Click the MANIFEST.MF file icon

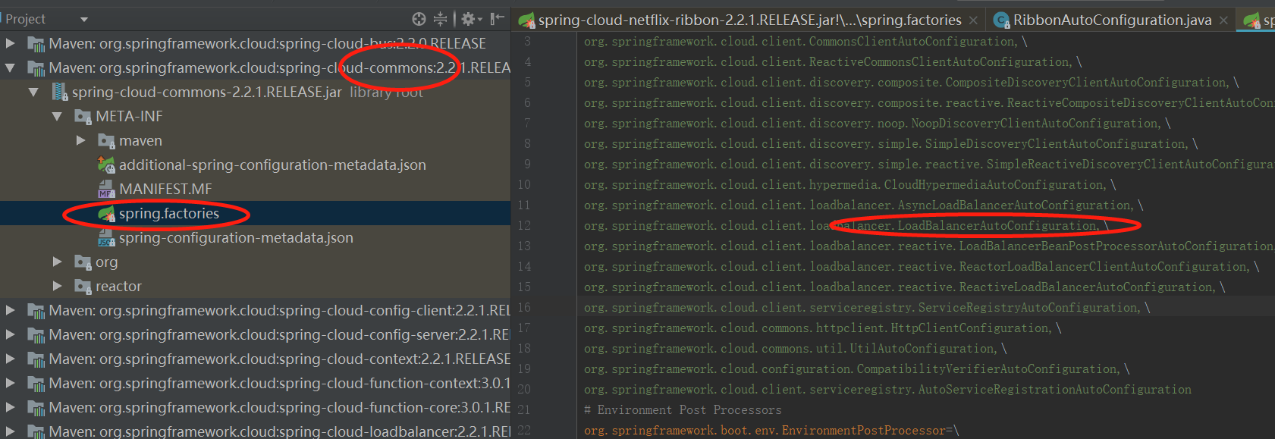pyautogui.click(x=107, y=189)
